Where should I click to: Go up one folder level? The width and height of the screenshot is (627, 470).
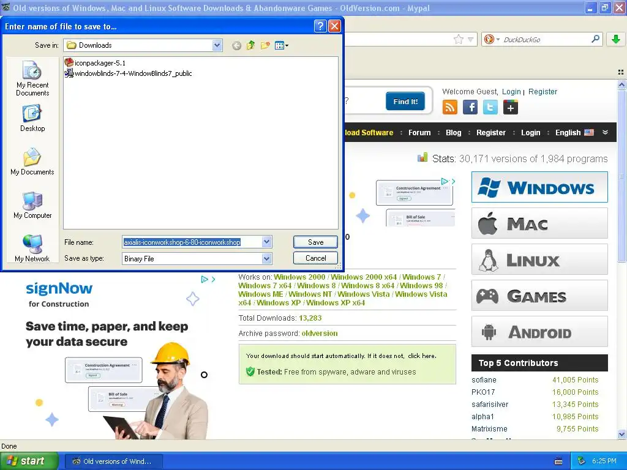[250, 45]
